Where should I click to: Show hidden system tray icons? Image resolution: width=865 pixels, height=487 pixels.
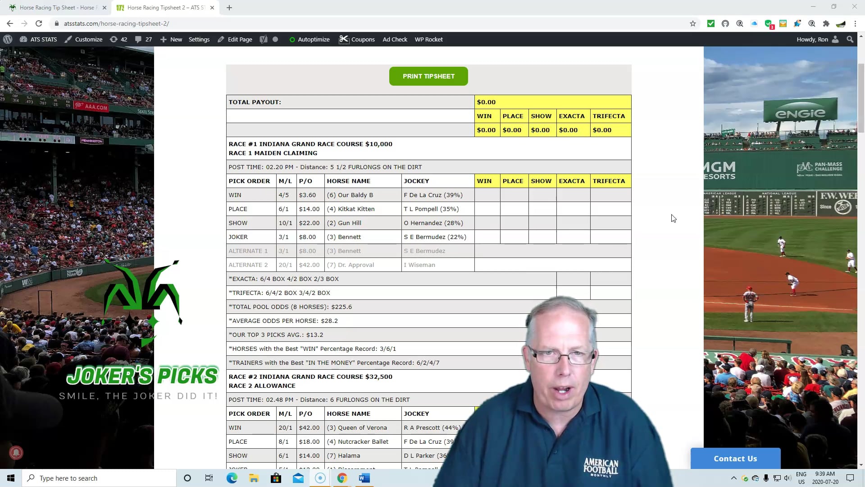(733, 478)
